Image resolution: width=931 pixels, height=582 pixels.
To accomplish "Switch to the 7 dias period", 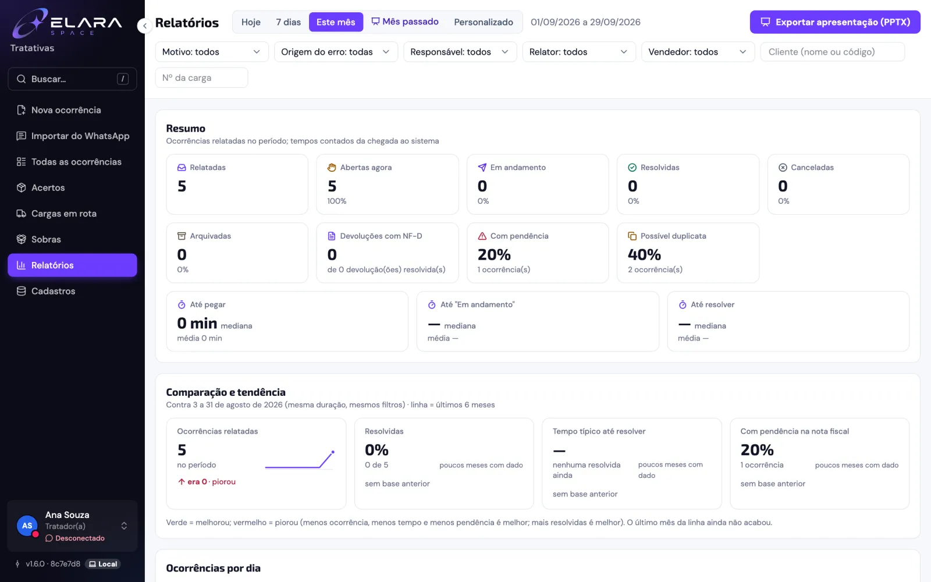I will (288, 22).
